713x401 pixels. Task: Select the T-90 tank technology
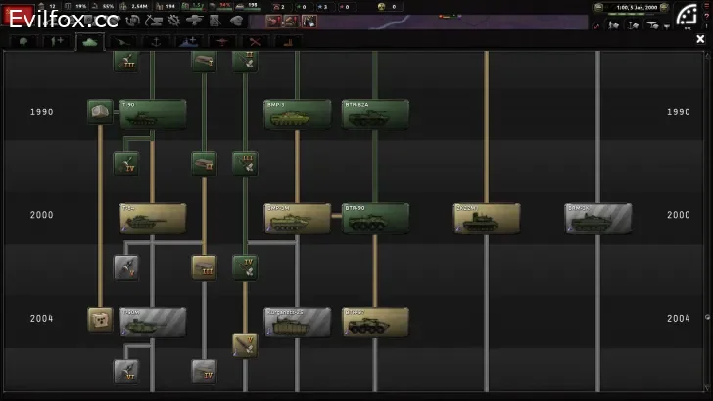pos(152,114)
